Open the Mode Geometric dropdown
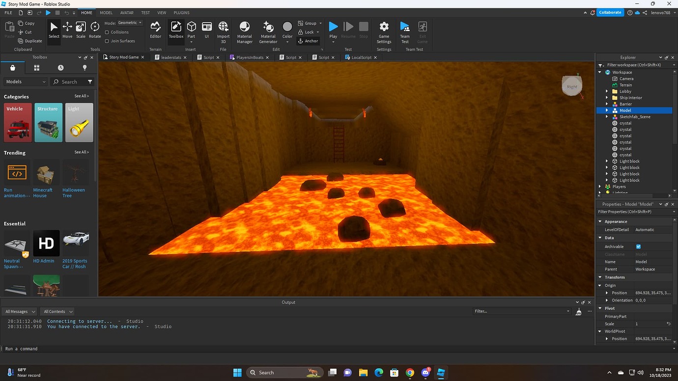 pyautogui.click(x=130, y=23)
